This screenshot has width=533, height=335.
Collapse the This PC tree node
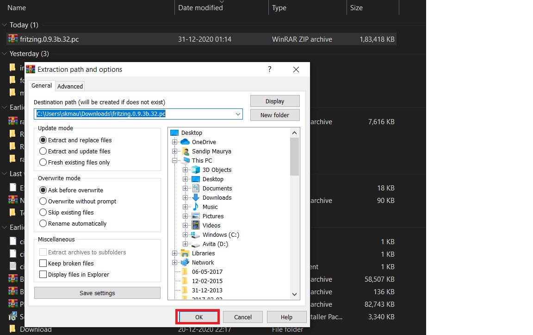coord(175,160)
